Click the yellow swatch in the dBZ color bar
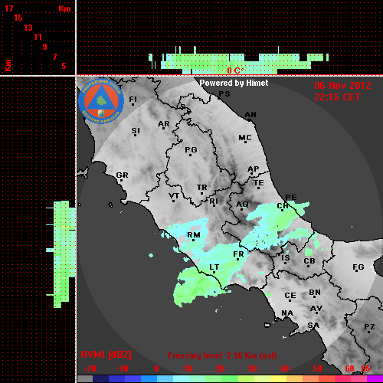This screenshot has height=383, width=383. point(278,379)
